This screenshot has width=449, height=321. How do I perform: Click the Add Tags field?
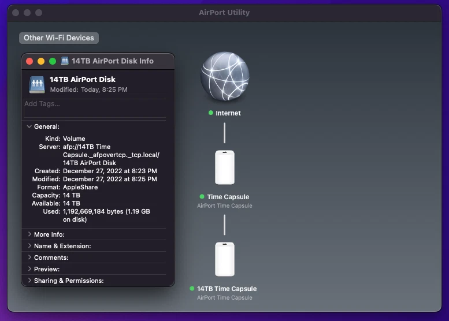(95, 108)
